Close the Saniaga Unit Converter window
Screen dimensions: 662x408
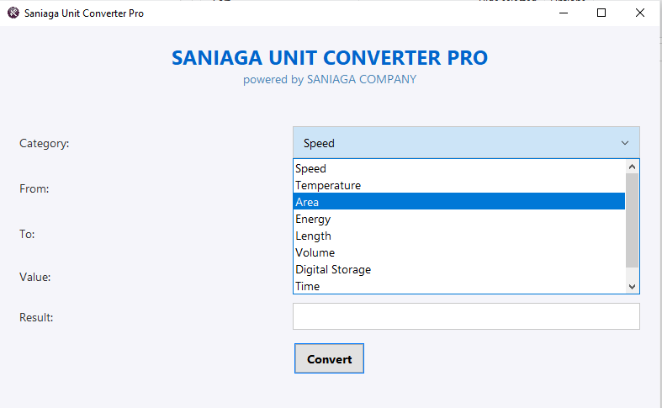(639, 13)
